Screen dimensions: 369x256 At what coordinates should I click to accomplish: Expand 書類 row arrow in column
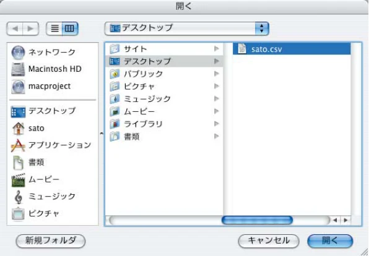[x=217, y=136]
